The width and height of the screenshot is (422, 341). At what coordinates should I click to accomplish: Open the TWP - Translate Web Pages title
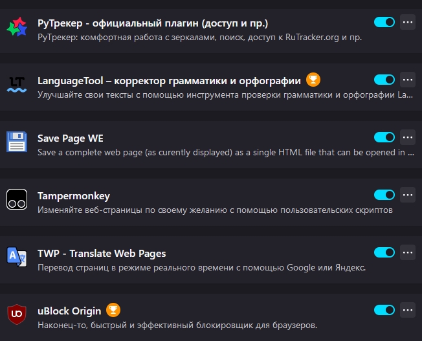pos(102,254)
